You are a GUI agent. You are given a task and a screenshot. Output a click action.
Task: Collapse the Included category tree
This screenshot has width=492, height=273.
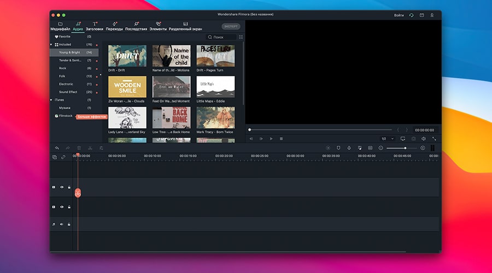click(x=51, y=44)
